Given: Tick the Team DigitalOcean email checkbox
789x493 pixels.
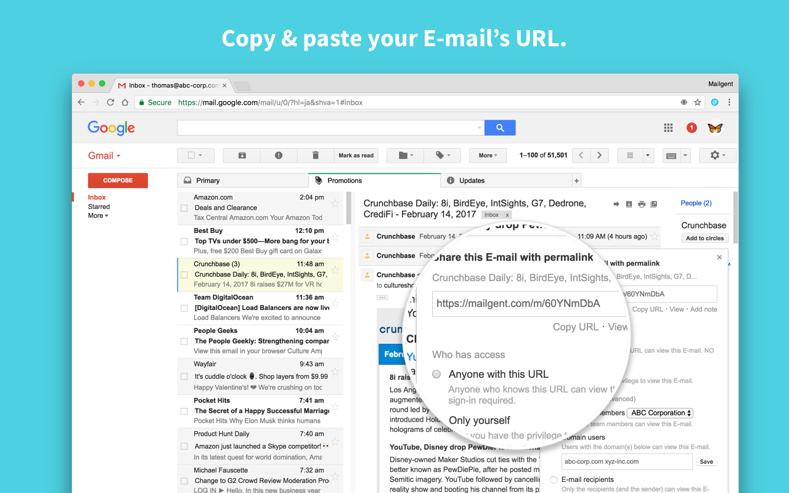Looking at the screenshot, I should [184, 308].
